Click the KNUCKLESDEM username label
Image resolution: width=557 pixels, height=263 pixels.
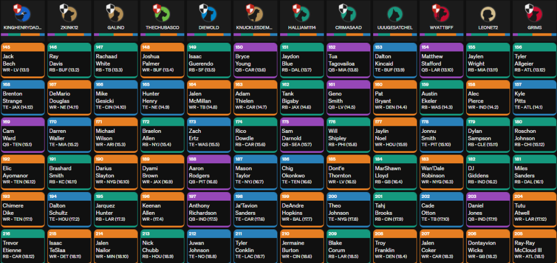click(x=255, y=25)
